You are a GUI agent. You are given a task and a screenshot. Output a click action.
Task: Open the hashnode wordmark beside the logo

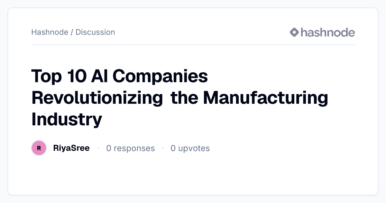point(327,32)
